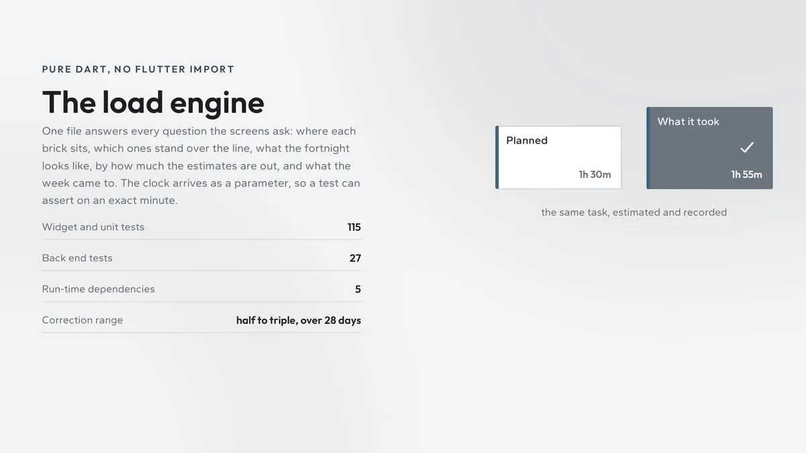806x453 pixels.
Task: Click the white checkmark icon
Action: pyautogui.click(x=747, y=148)
